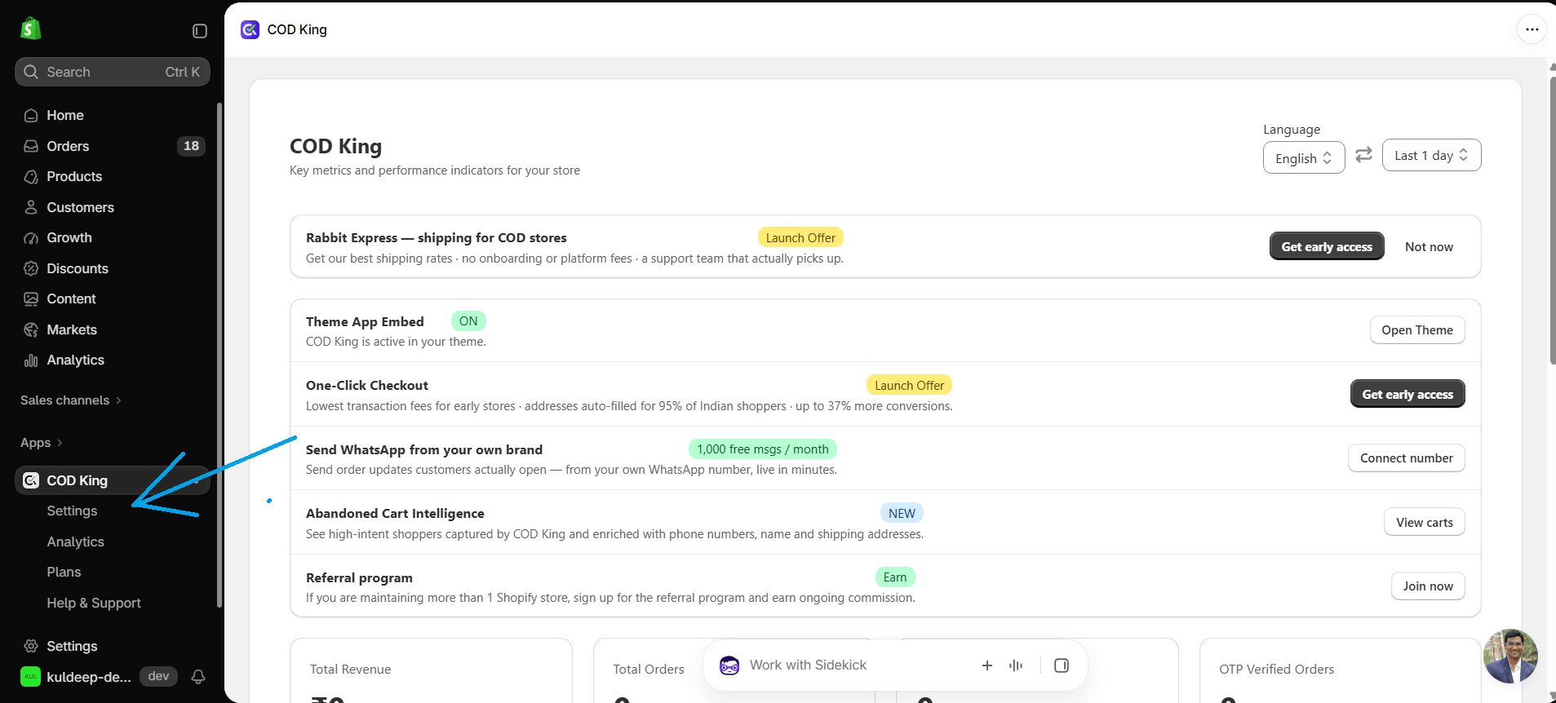Click the swap arrows icon next to Language
Screen dimensions: 1556x703
coord(1363,155)
